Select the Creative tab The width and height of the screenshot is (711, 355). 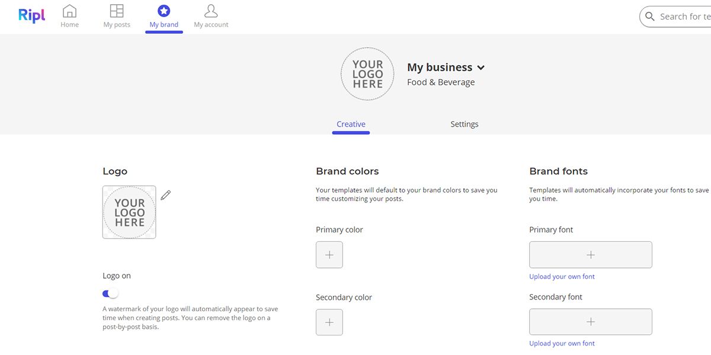tap(351, 124)
